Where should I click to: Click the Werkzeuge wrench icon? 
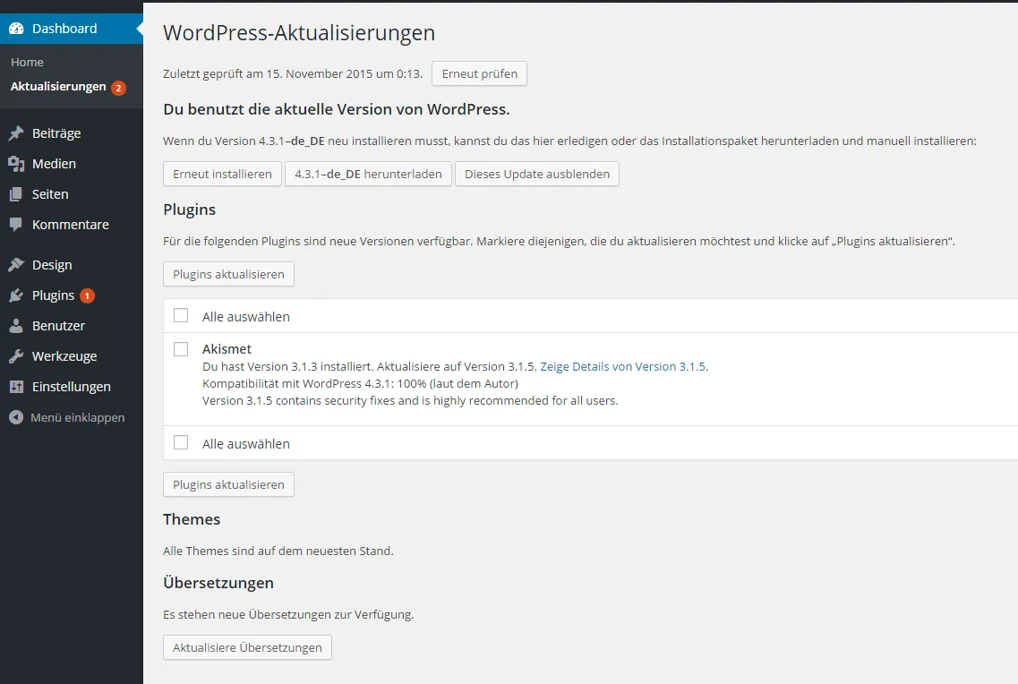16,356
